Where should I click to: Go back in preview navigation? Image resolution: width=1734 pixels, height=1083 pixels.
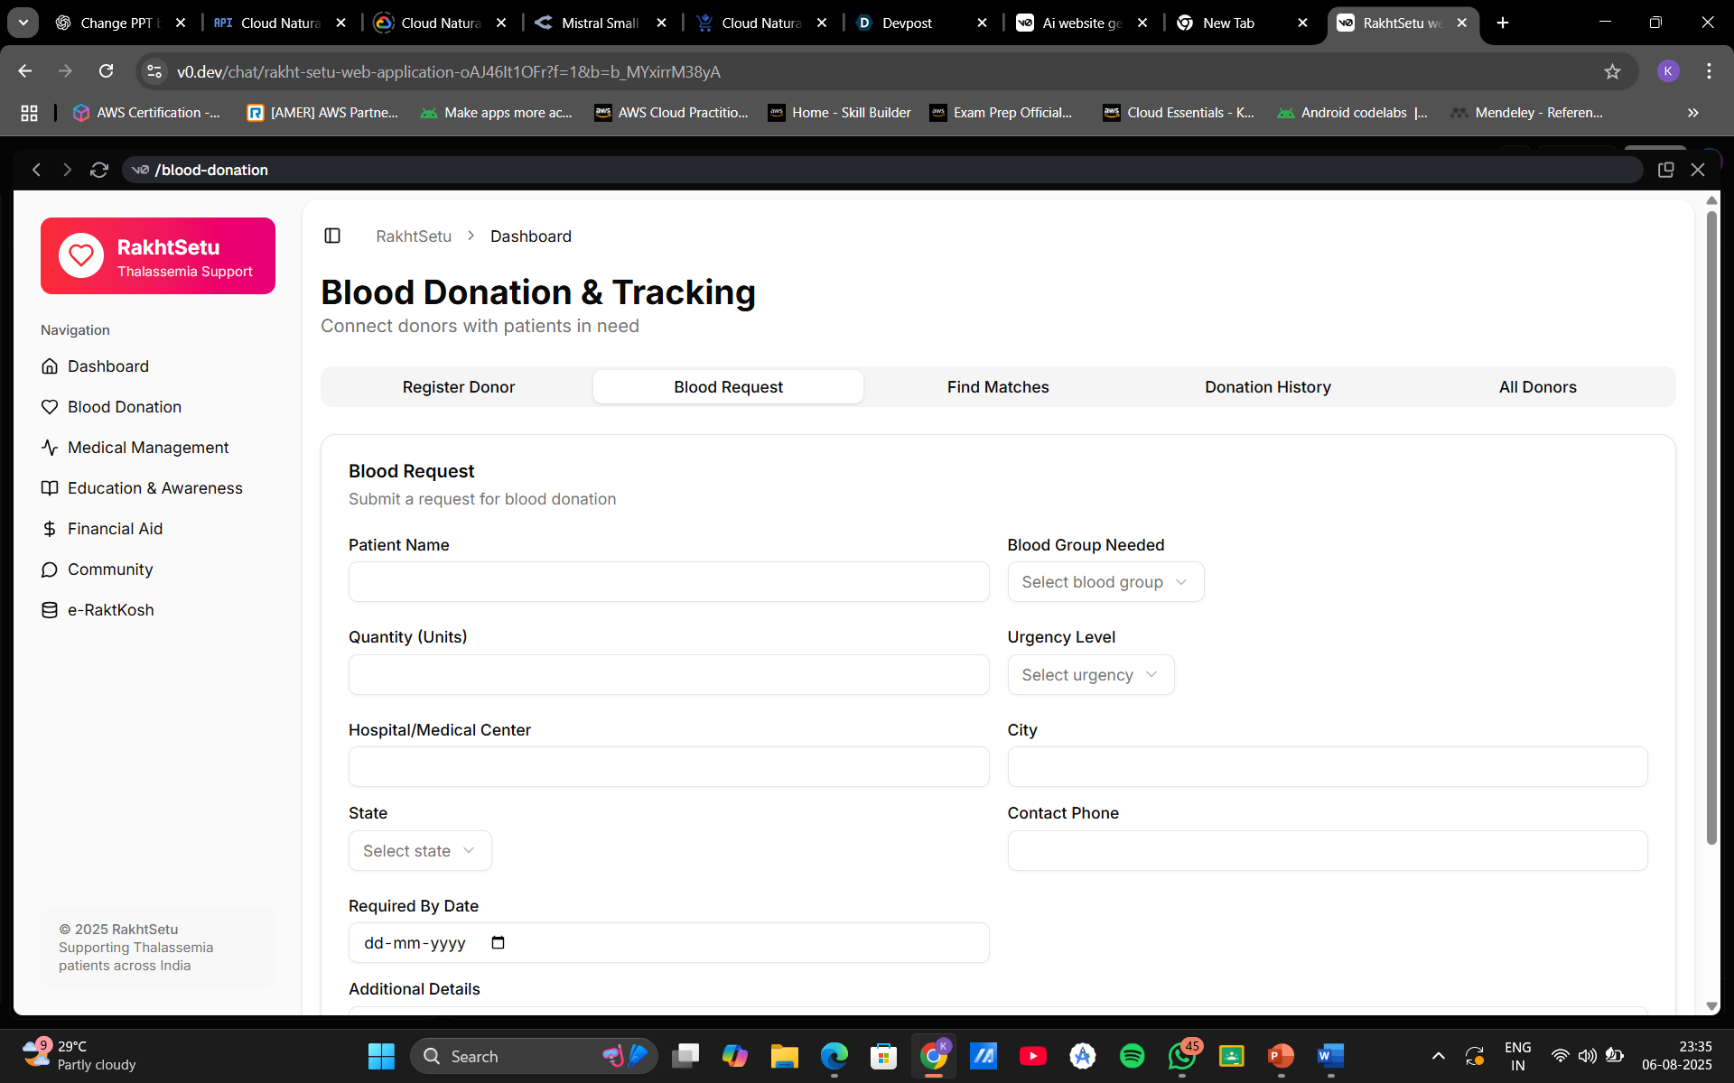(x=37, y=170)
